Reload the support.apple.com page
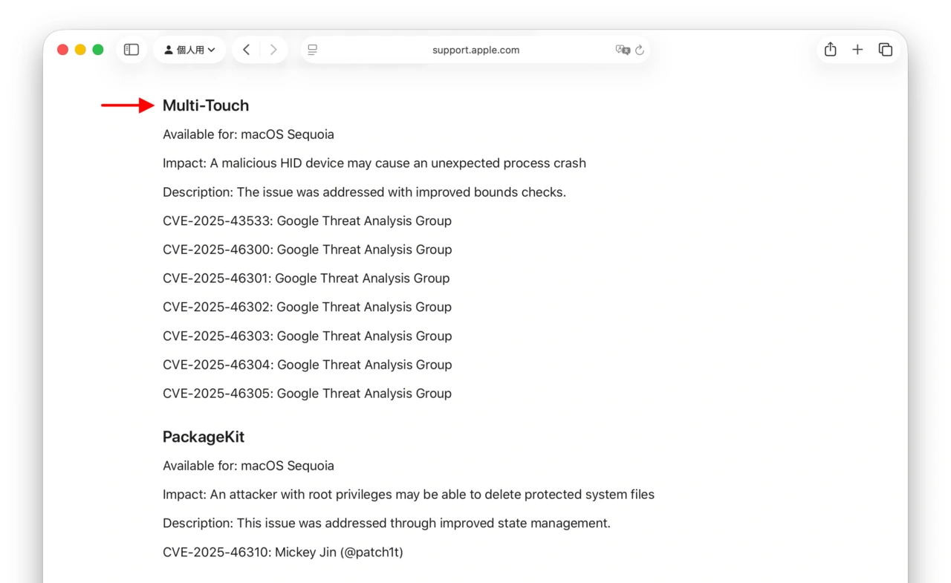Viewport: 951px width, 583px height. coord(640,50)
